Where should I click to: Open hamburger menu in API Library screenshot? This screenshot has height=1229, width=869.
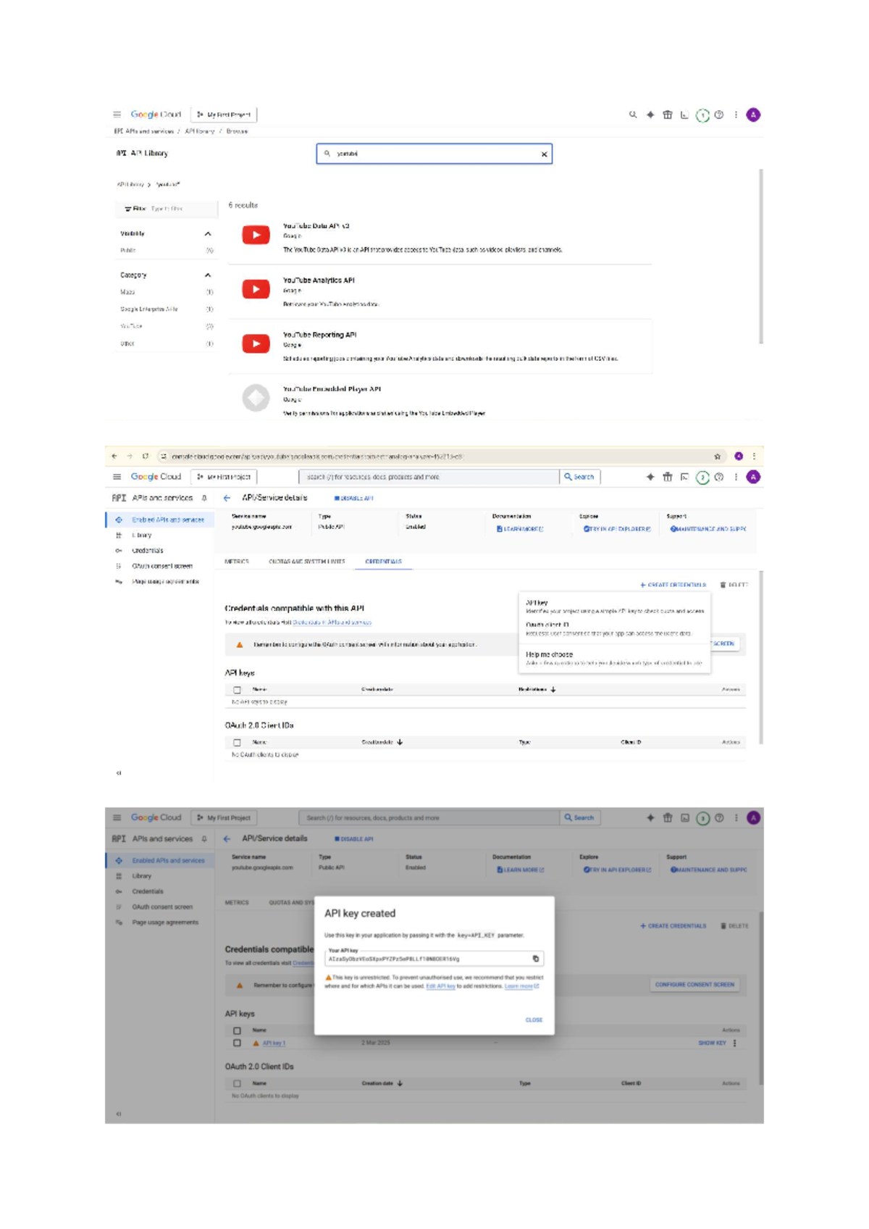pyautogui.click(x=117, y=114)
